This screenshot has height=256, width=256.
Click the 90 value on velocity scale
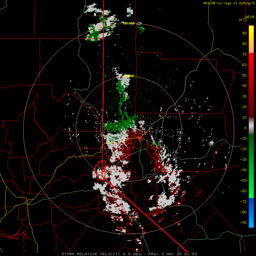click(x=244, y=33)
